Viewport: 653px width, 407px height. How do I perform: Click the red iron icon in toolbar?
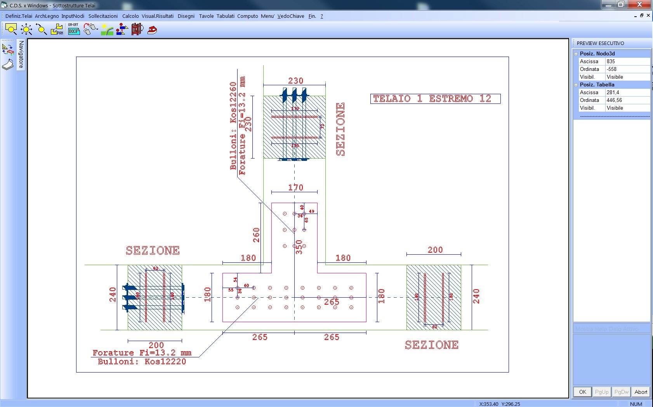tap(152, 30)
